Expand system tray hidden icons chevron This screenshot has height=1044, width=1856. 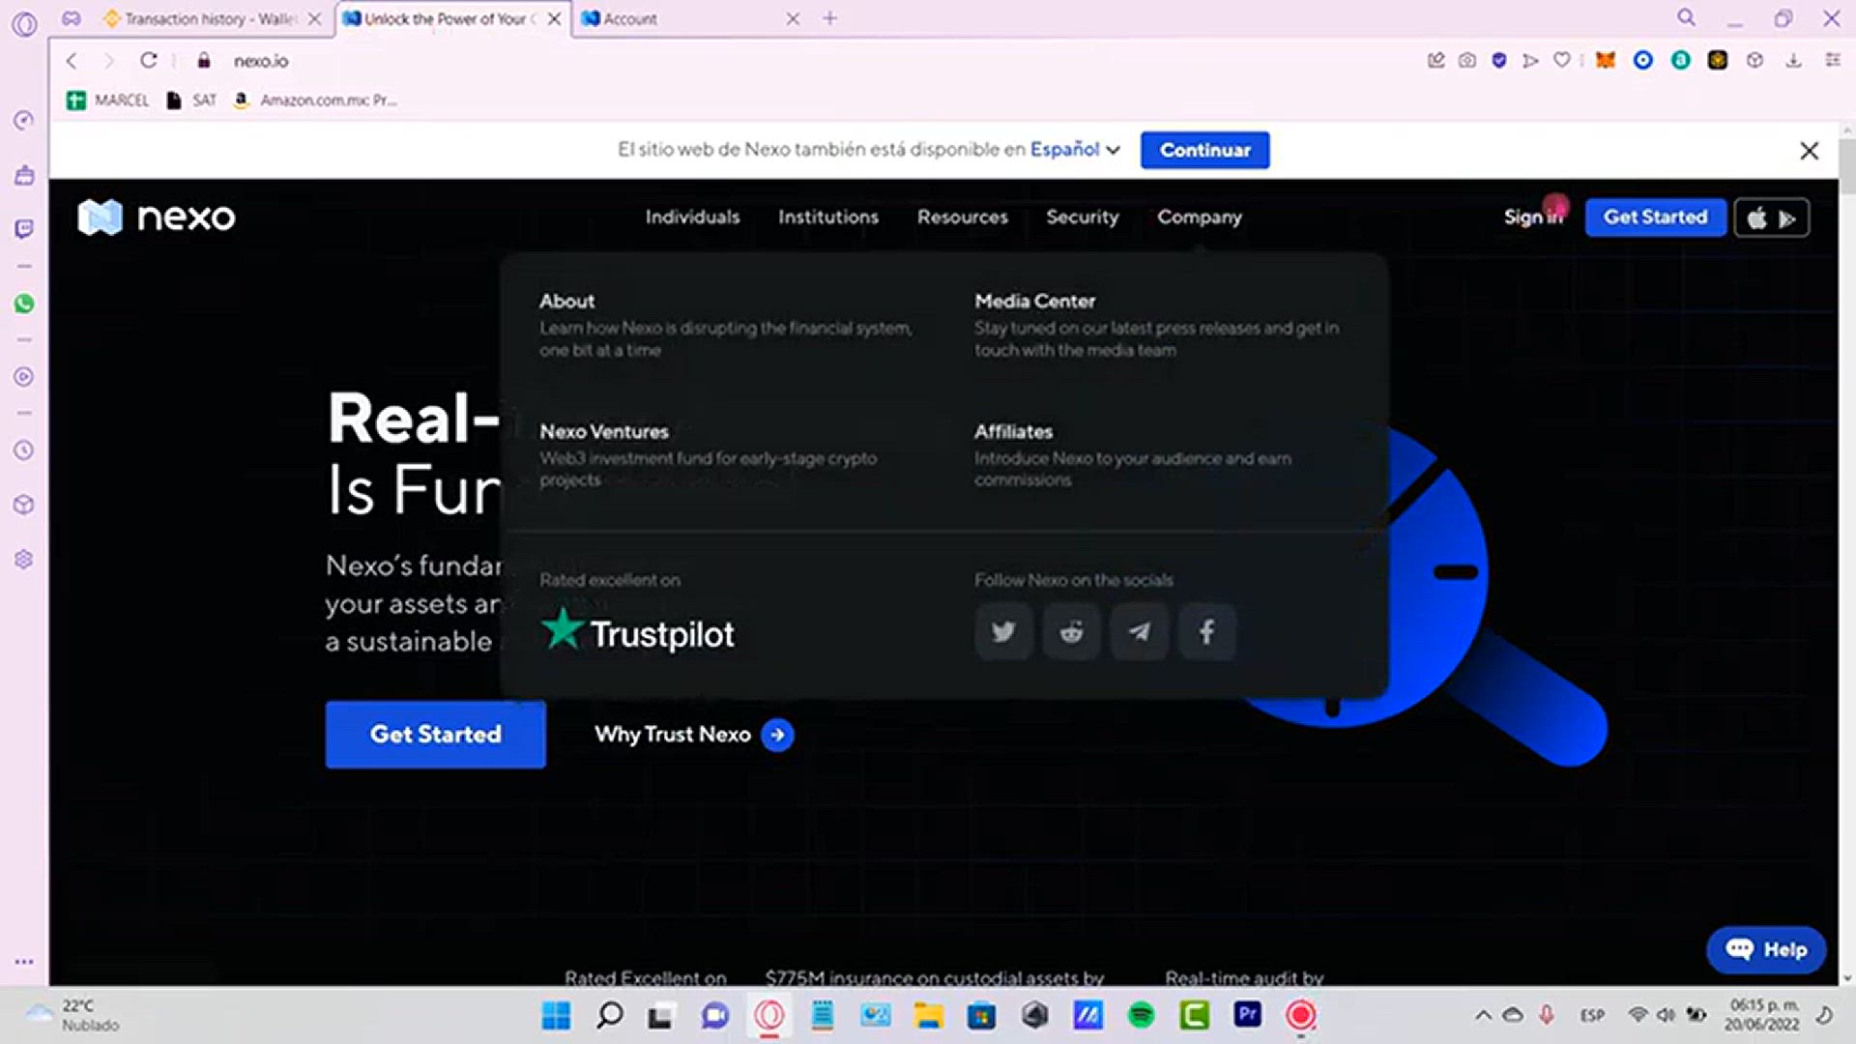(x=1482, y=1015)
